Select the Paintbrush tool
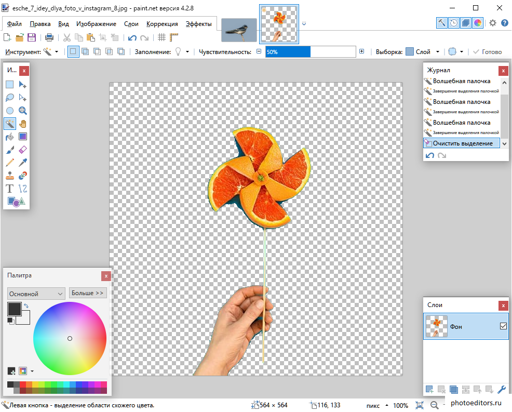Screen dimensions: 512x412 [x=10, y=150]
